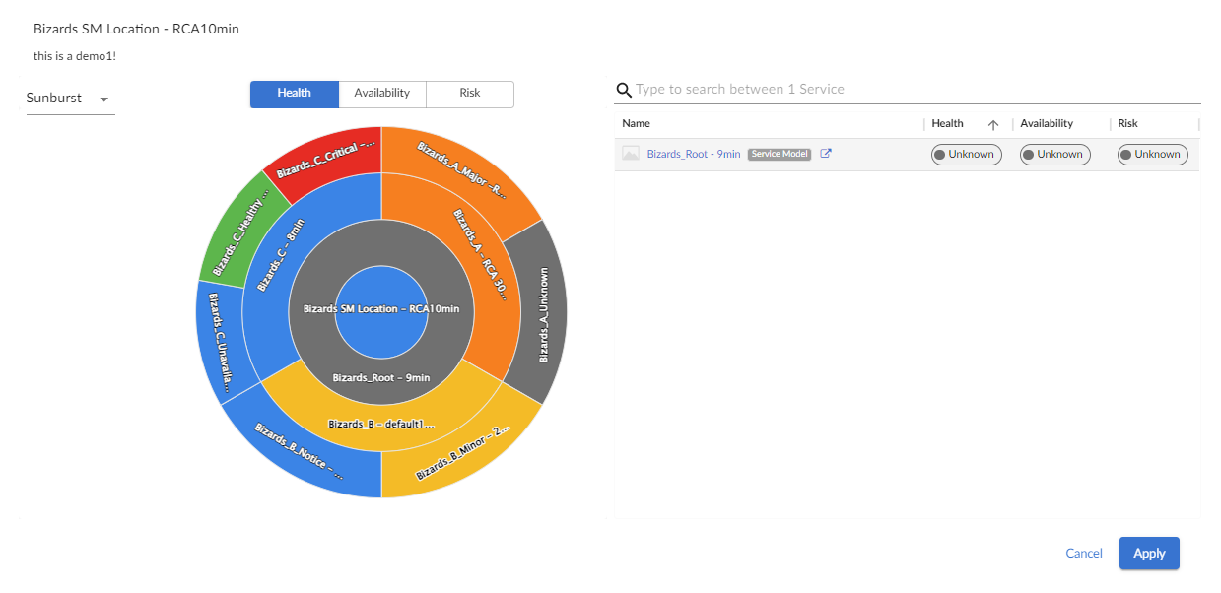The height and width of the screenshot is (593, 1221).
Task: Sort by Health column arrow
Action: tap(992, 124)
